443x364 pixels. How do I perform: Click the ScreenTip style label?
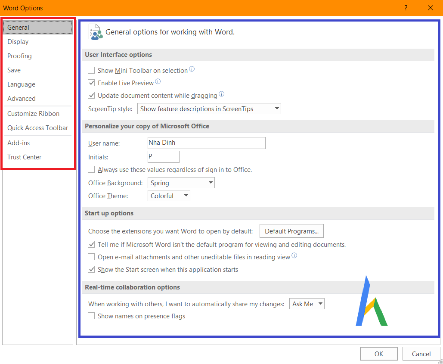pos(110,109)
